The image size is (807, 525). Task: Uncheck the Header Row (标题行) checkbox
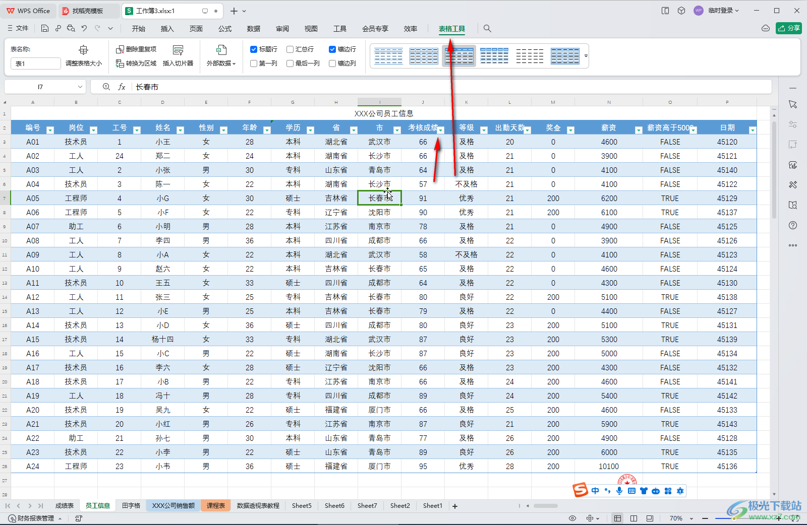[254, 49]
